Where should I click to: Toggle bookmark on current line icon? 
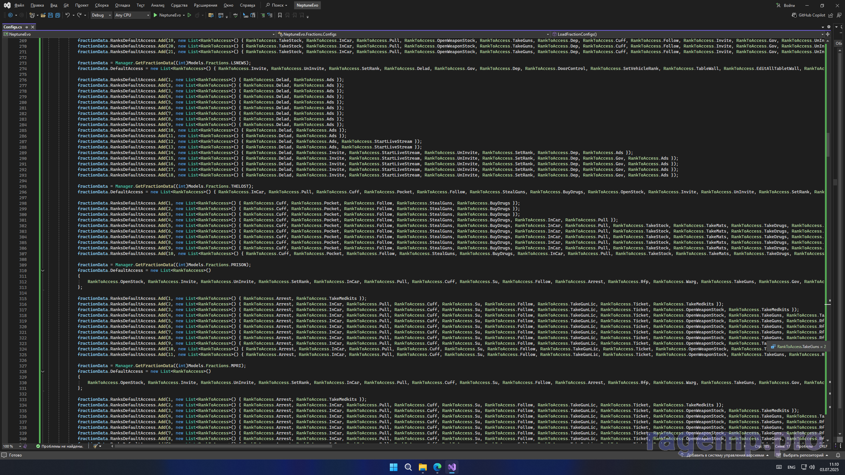[280, 15]
